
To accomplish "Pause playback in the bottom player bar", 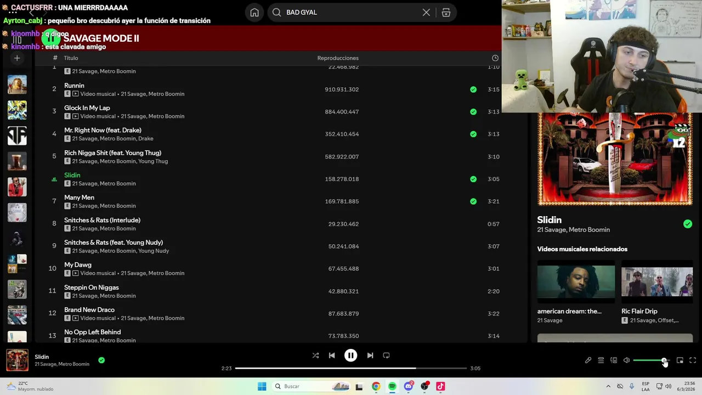I will pos(351,356).
